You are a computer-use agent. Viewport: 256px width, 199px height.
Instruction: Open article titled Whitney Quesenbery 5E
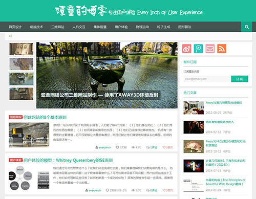(x=68, y=160)
